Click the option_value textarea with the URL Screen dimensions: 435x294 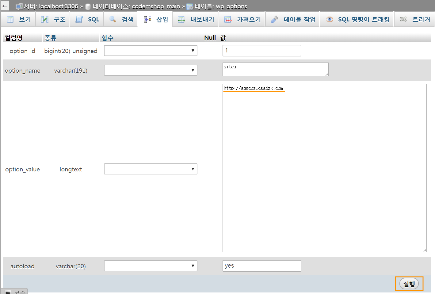[325, 168]
